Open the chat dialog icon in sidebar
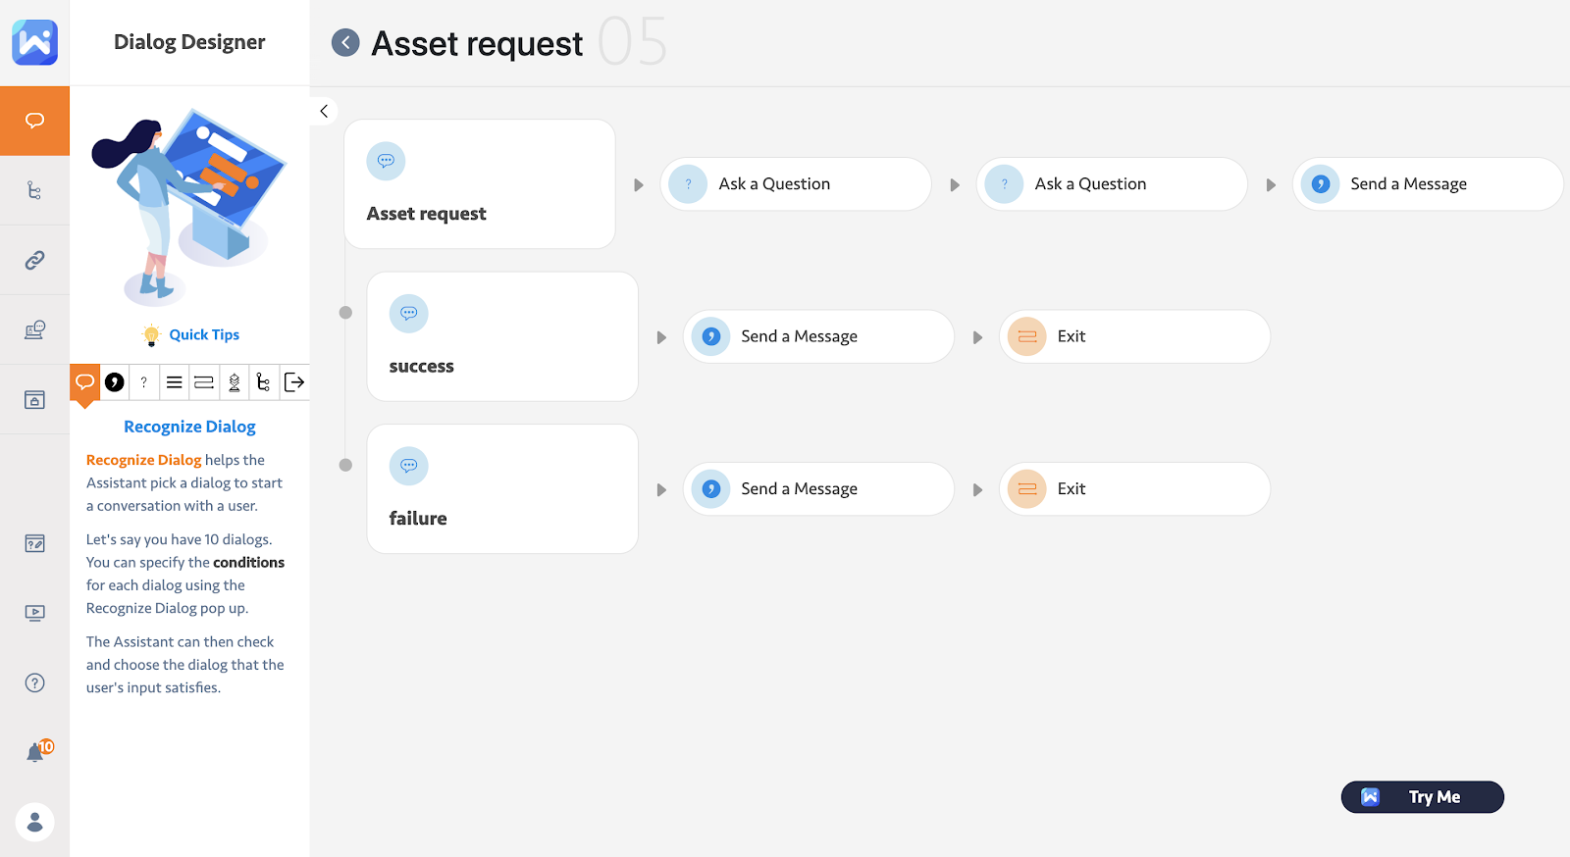Image resolution: width=1570 pixels, height=857 pixels. (35, 121)
